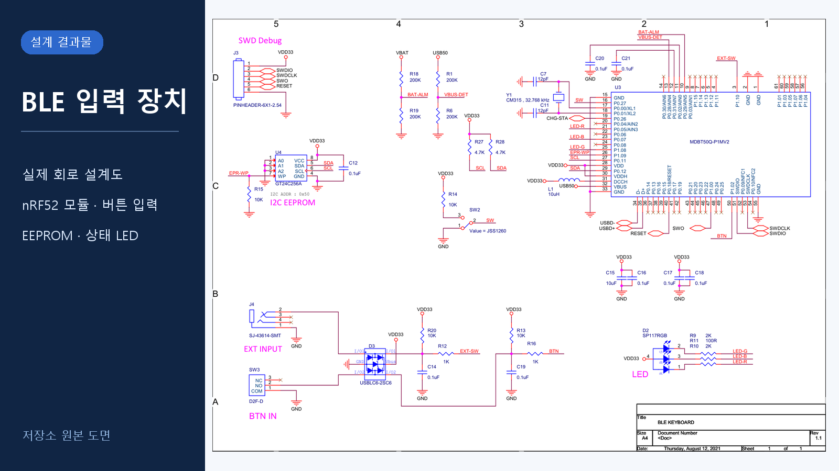Select capacitor C7 12pF
Screen dimensions: 839x471
click(535, 81)
